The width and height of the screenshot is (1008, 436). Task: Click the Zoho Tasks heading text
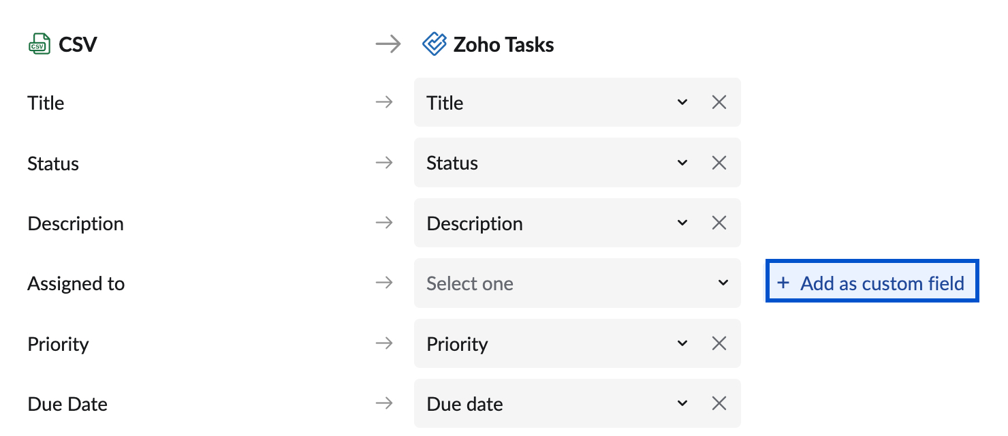[503, 45]
